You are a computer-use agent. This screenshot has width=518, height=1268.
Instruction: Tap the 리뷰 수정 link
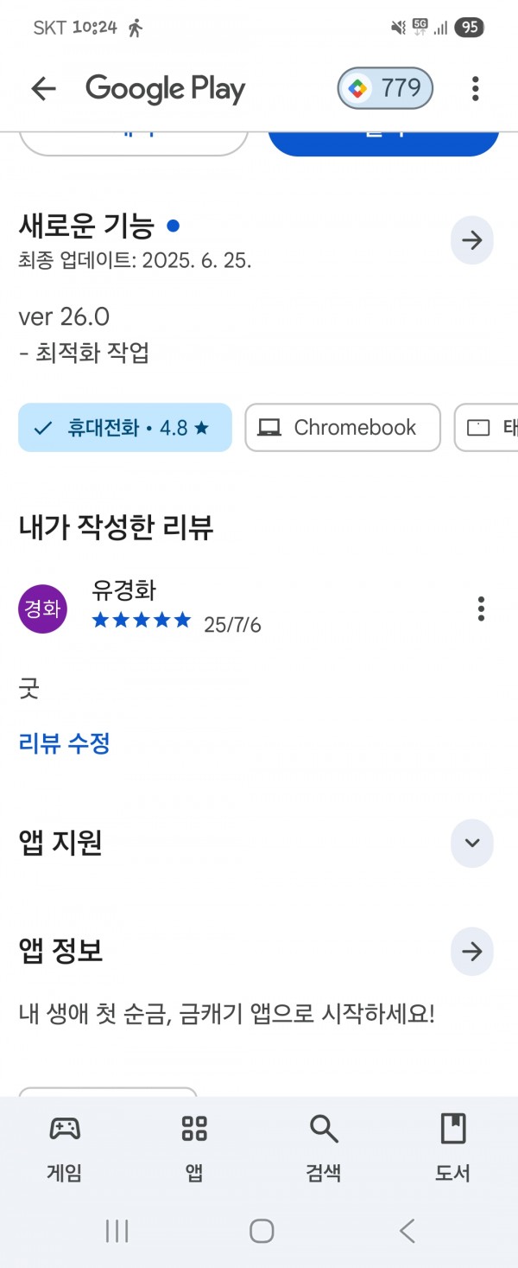coord(65,743)
